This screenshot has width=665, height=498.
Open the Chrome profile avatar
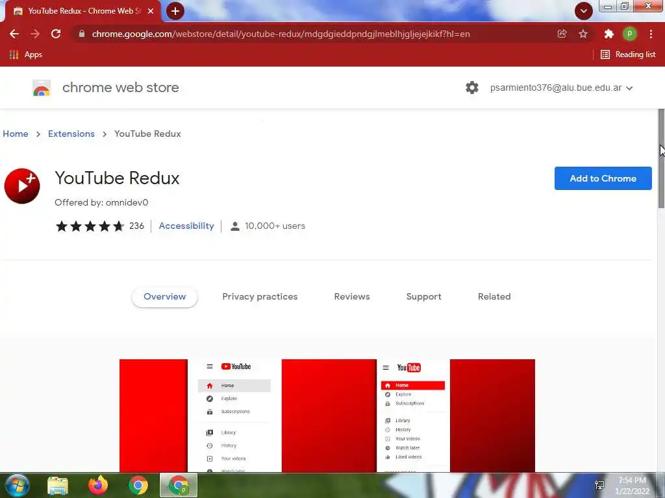(x=629, y=34)
